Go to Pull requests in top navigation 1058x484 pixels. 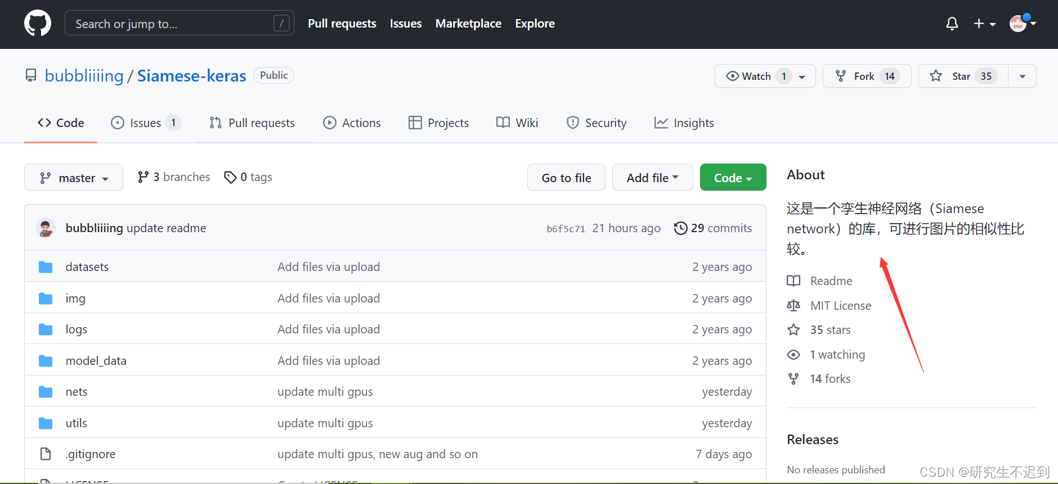click(342, 24)
